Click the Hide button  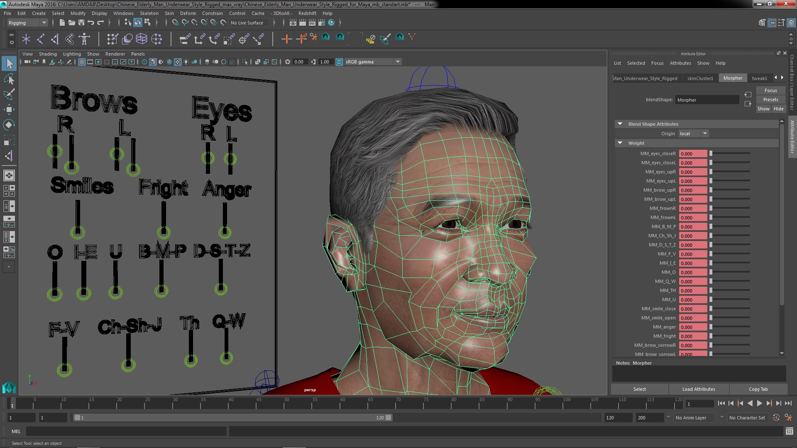tap(778, 109)
